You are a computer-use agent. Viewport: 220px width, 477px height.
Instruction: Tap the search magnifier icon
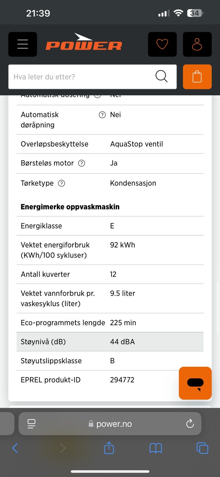click(x=161, y=76)
